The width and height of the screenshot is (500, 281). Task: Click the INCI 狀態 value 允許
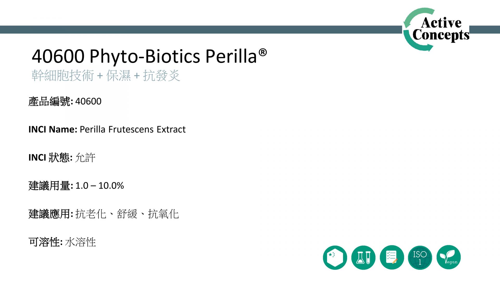point(85,158)
